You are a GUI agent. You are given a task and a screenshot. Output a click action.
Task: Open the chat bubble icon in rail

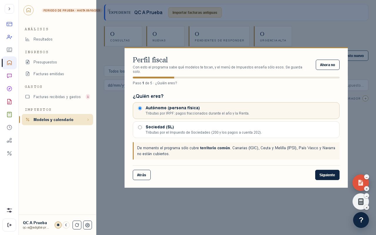pos(9,76)
